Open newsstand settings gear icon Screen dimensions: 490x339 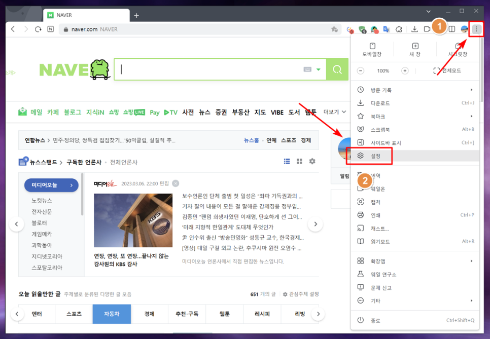(x=312, y=161)
